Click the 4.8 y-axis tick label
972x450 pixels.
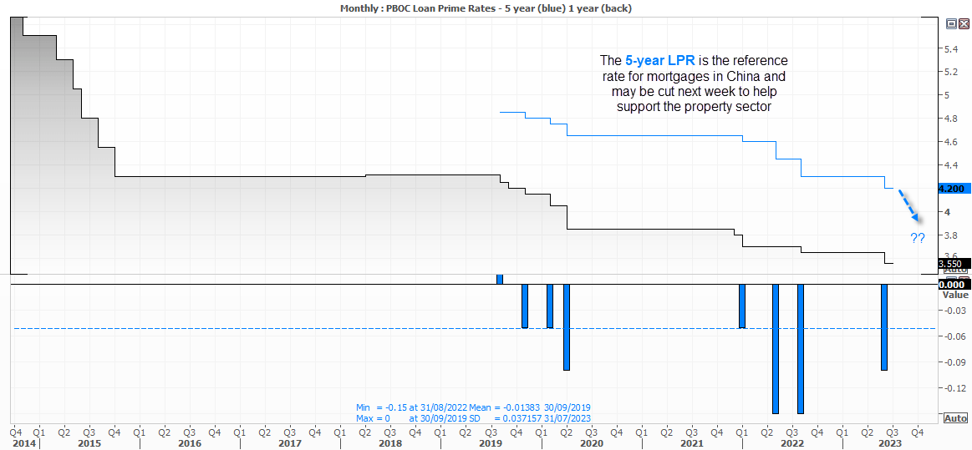[x=950, y=119]
